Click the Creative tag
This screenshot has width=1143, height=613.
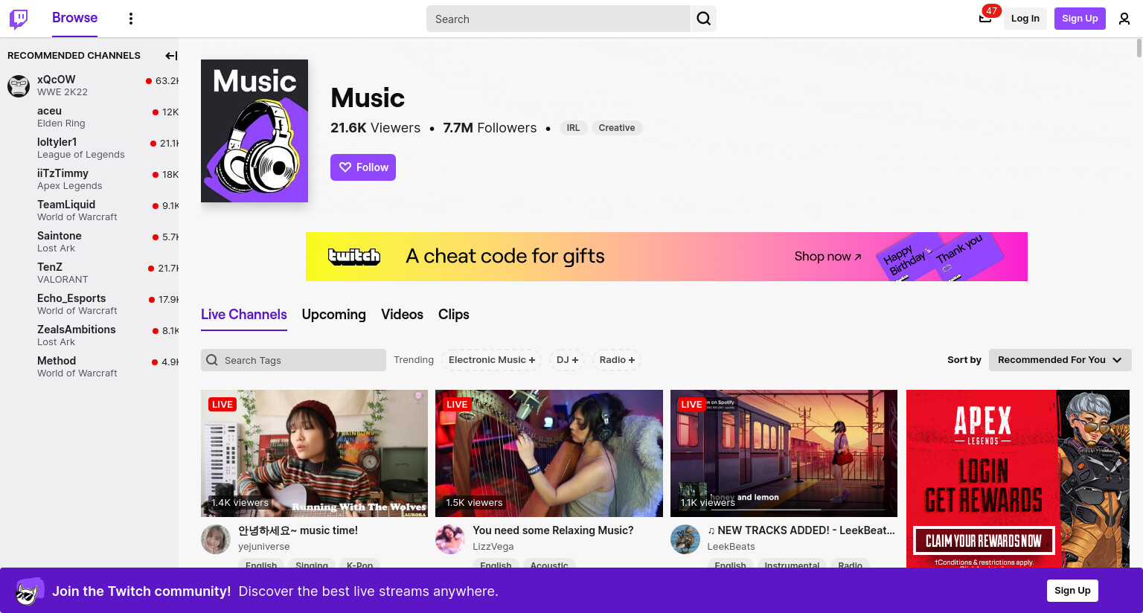pyautogui.click(x=617, y=128)
